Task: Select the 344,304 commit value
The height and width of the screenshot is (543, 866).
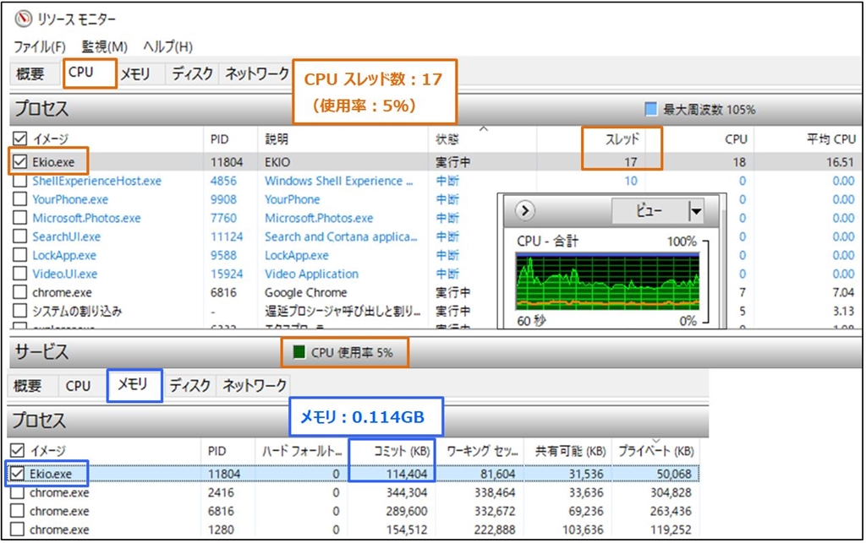Action: pos(407,492)
